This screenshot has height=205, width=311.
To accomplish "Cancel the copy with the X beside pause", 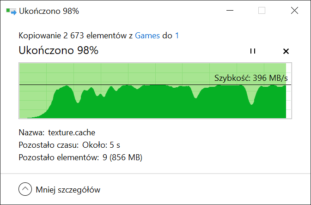I will click(286, 51).
